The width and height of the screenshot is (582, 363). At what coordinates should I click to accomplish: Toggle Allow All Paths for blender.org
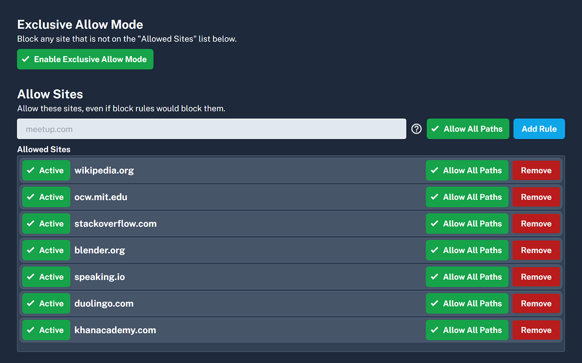coord(467,250)
